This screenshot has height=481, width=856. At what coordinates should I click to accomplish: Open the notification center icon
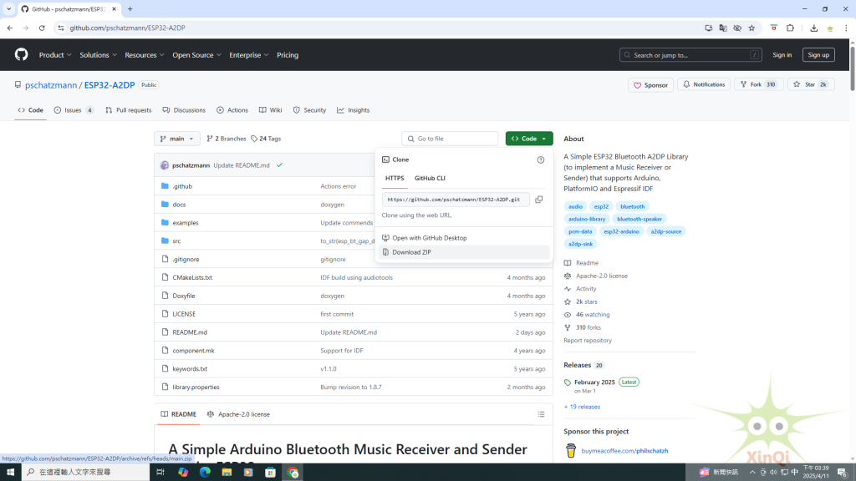(x=843, y=473)
